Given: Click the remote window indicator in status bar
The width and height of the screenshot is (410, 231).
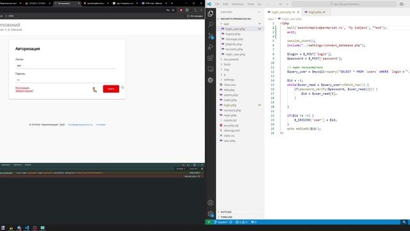Looking at the screenshot, I should 209,222.
